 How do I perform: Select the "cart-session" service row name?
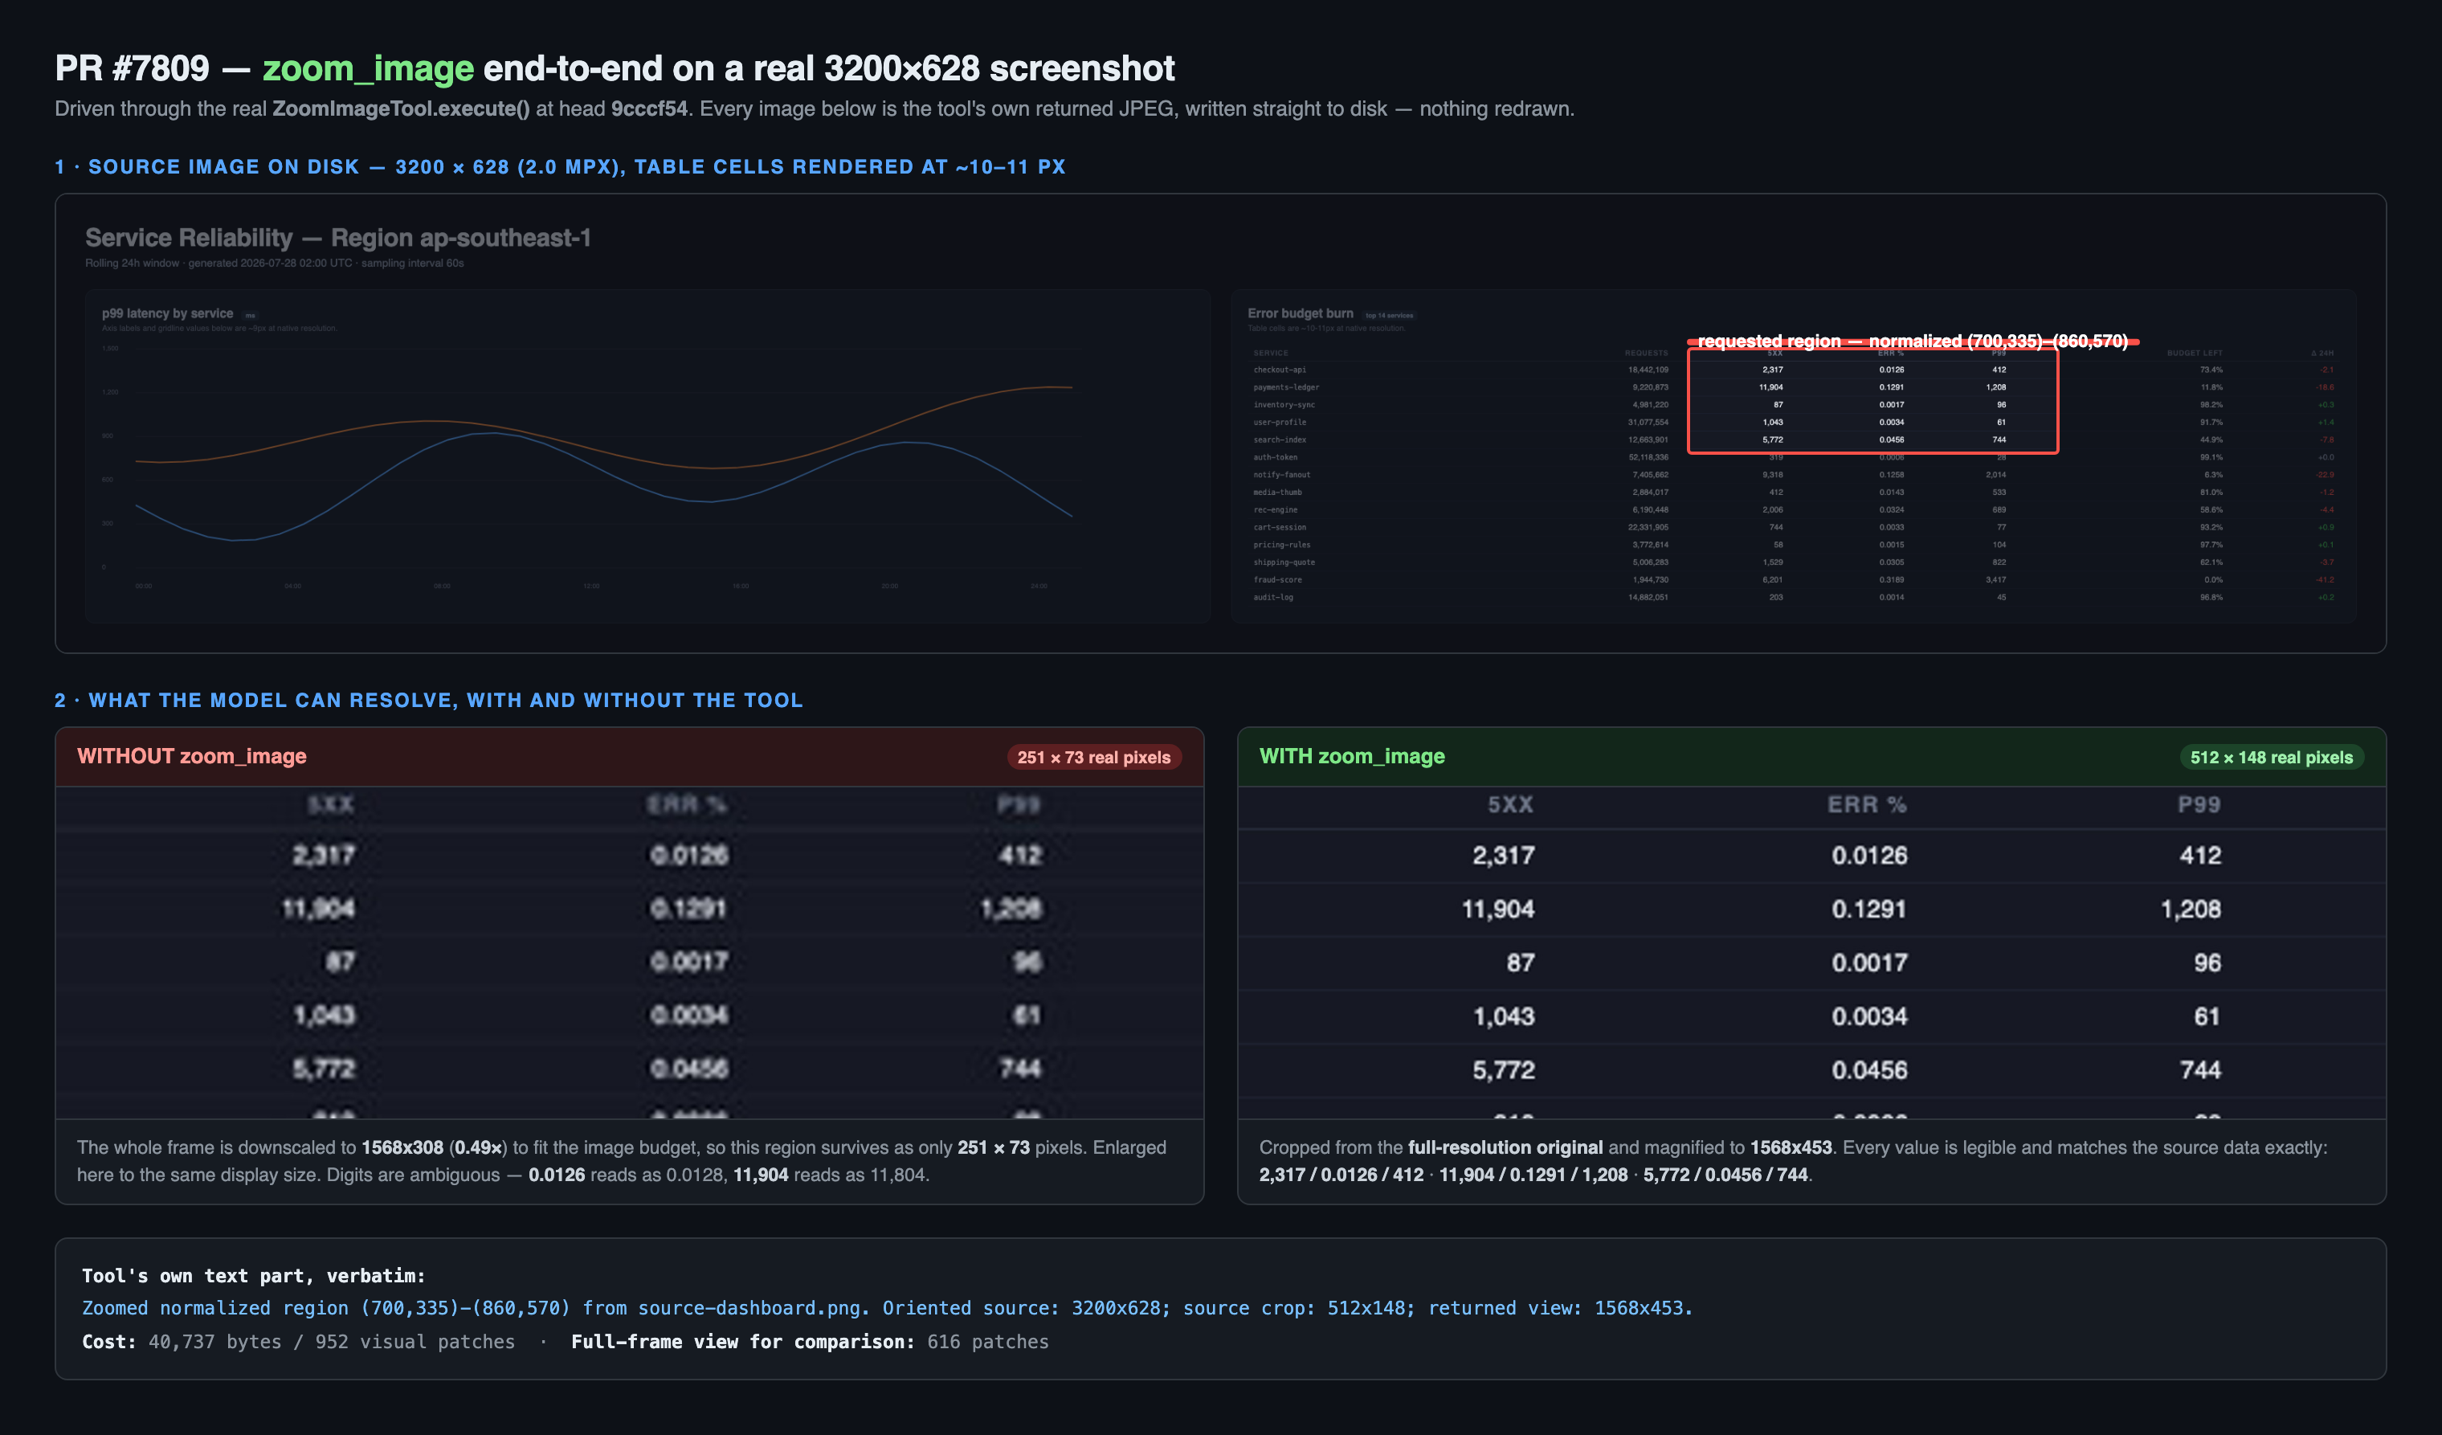[x=1279, y=526]
